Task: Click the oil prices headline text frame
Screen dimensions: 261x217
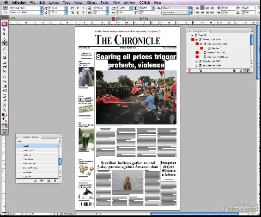Action: pos(136,61)
